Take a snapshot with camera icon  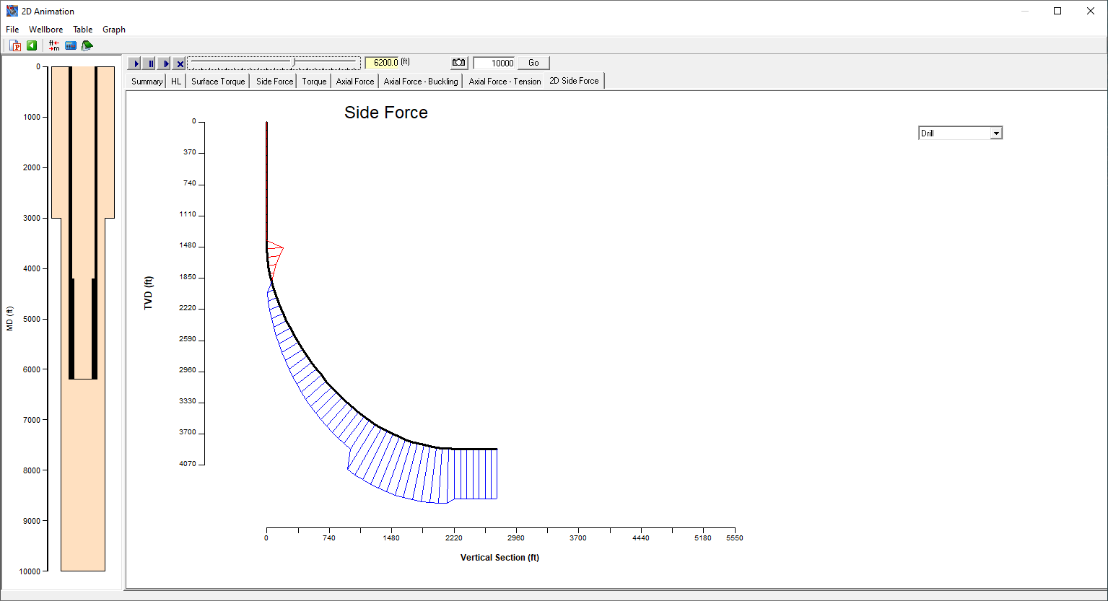(459, 63)
